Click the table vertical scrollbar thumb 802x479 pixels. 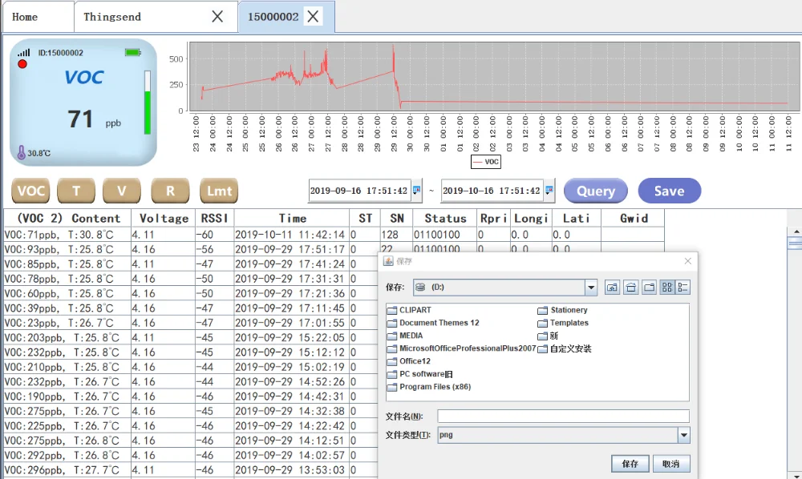[796, 243]
